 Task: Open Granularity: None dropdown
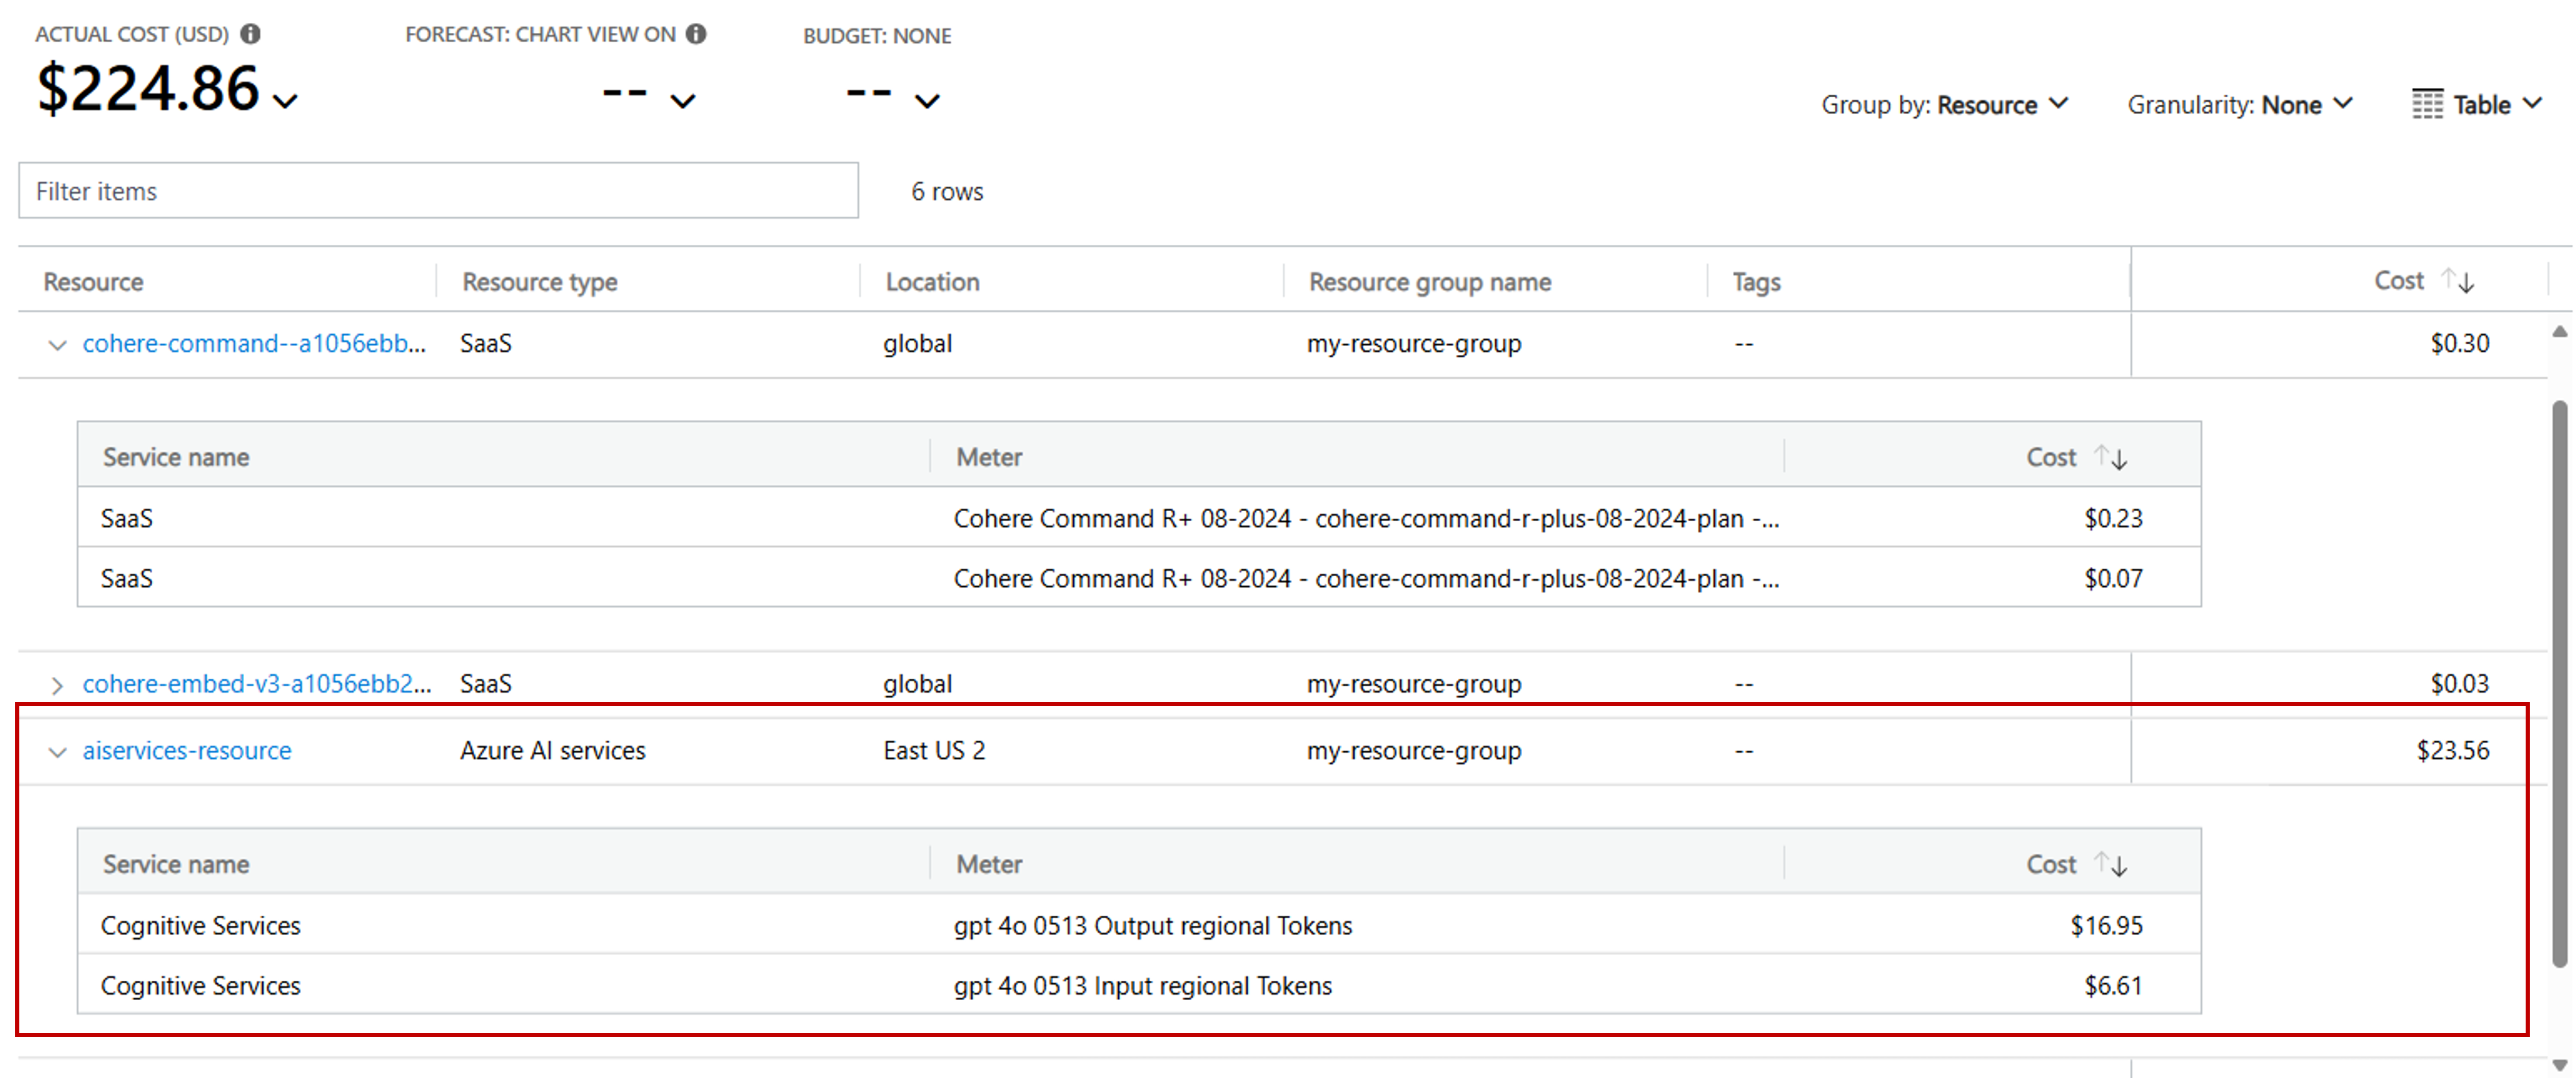pos(2240,104)
